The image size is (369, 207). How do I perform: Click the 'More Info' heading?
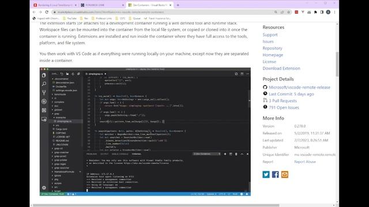pyautogui.click(x=273, y=118)
